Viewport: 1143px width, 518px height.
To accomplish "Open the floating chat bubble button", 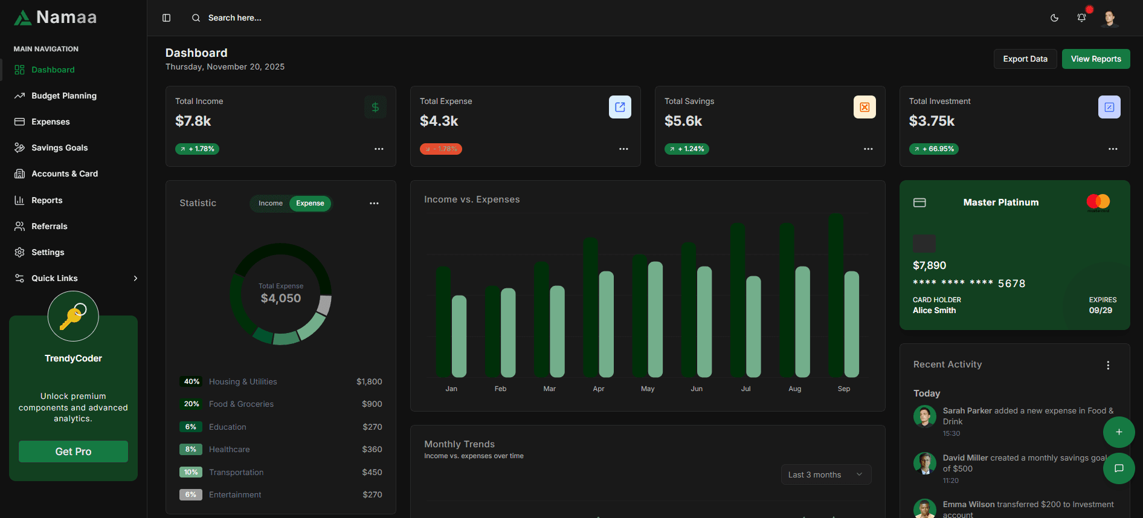I will pyautogui.click(x=1119, y=468).
